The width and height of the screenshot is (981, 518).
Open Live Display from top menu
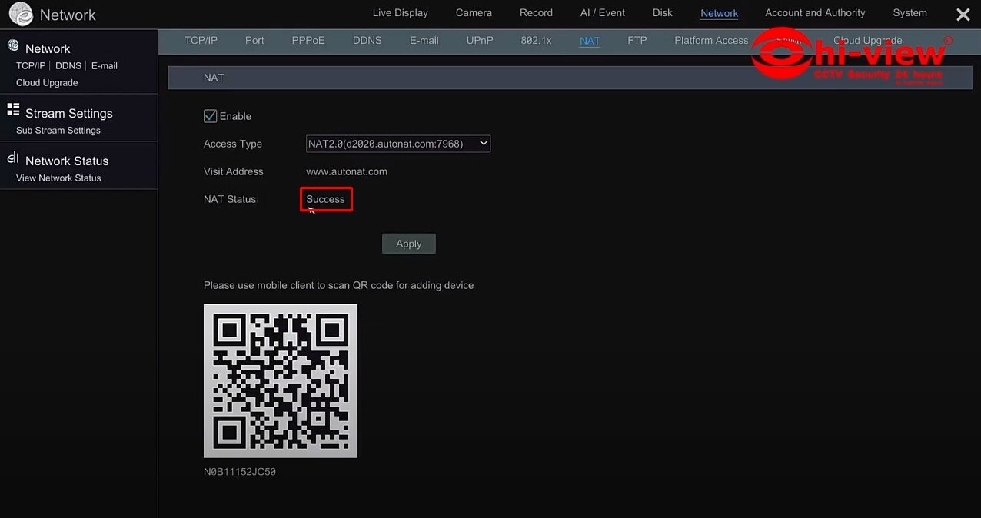[400, 13]
